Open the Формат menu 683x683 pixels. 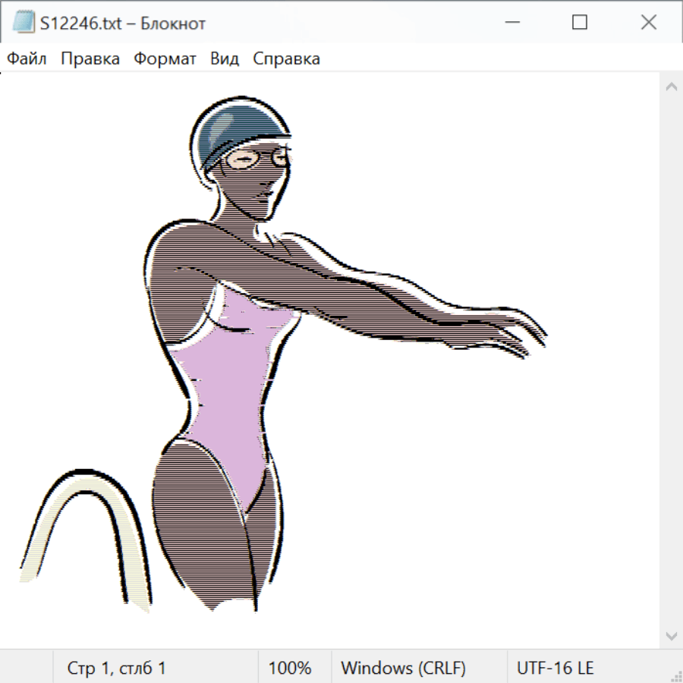165,59
